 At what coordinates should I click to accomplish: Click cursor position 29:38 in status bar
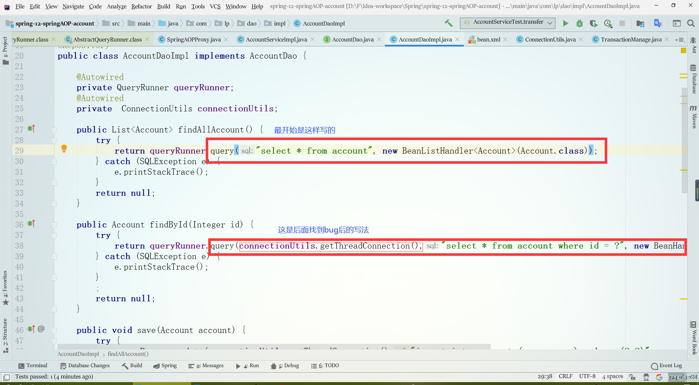coord(545,377)
